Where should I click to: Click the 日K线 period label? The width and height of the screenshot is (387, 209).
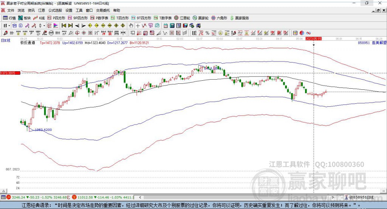coord(6,40)
